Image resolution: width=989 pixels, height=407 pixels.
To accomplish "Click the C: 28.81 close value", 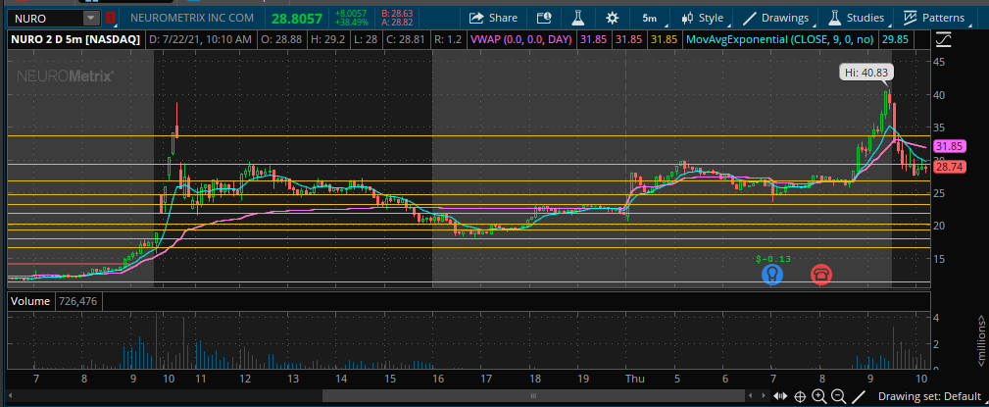I will click(407, 40).
